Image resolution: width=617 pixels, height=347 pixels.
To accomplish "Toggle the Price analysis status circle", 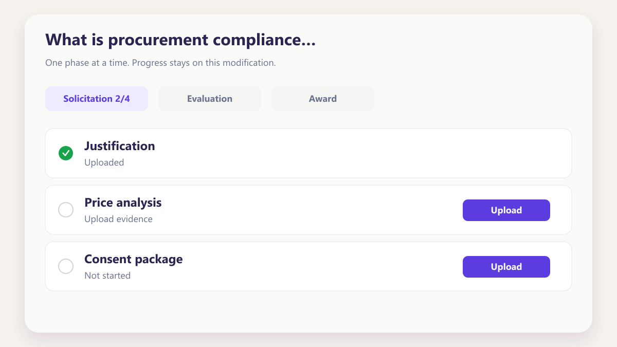I will 66,210.
